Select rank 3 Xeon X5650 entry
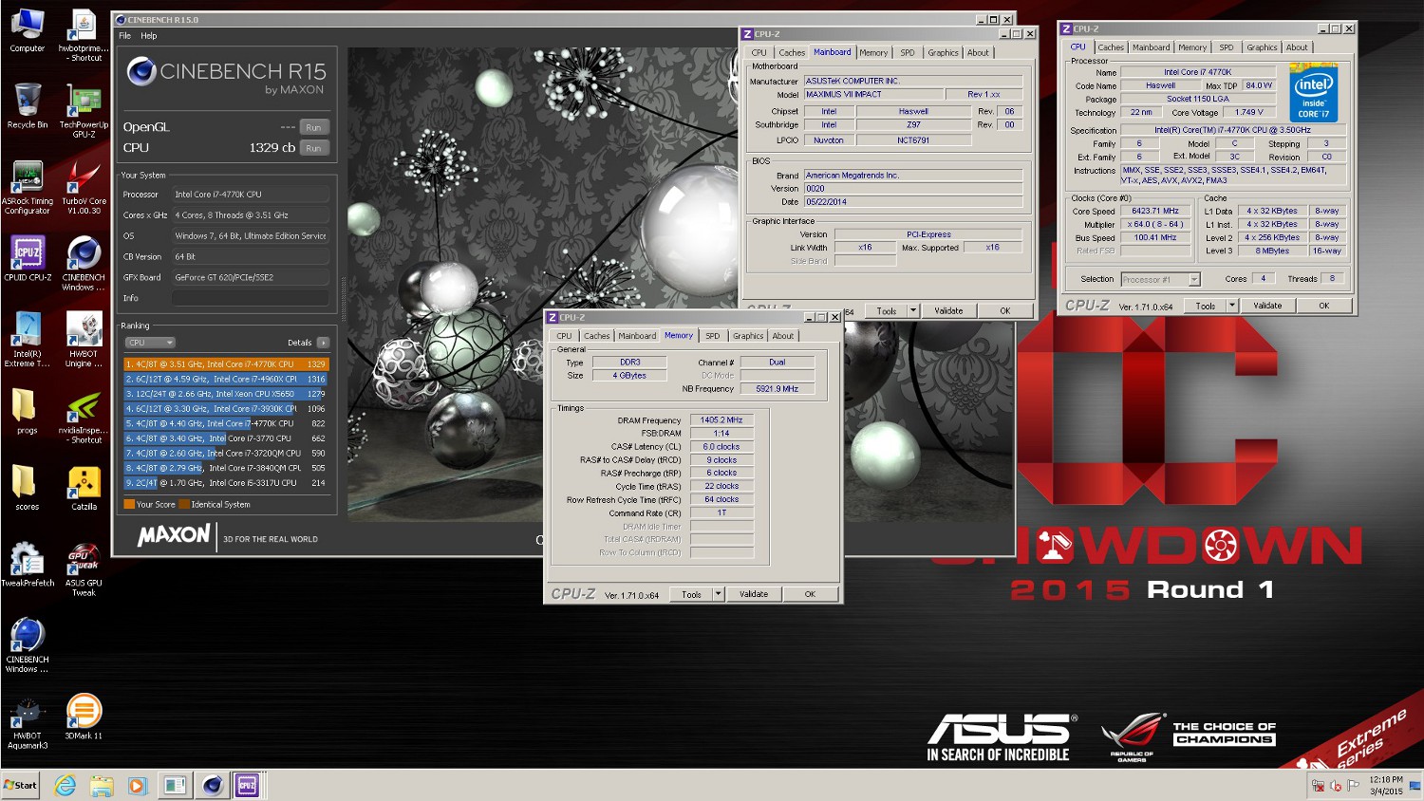The width and height of the screenshot is (1424, 801). click(x=226, y=394)
